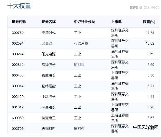Click the 证券代码 column header

point(19,22)
